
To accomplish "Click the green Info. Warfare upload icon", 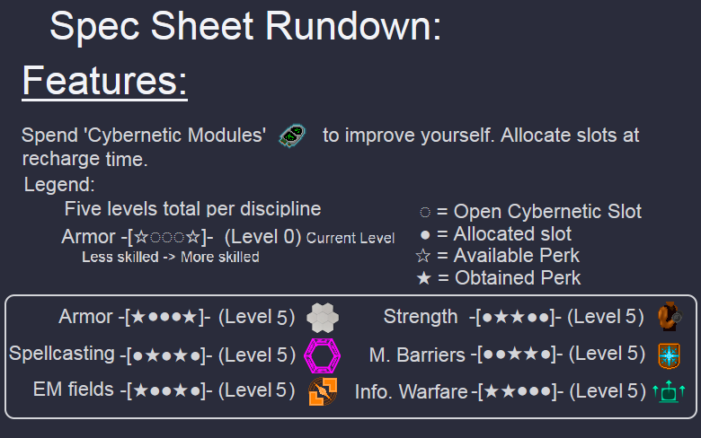I will [669, 391].
